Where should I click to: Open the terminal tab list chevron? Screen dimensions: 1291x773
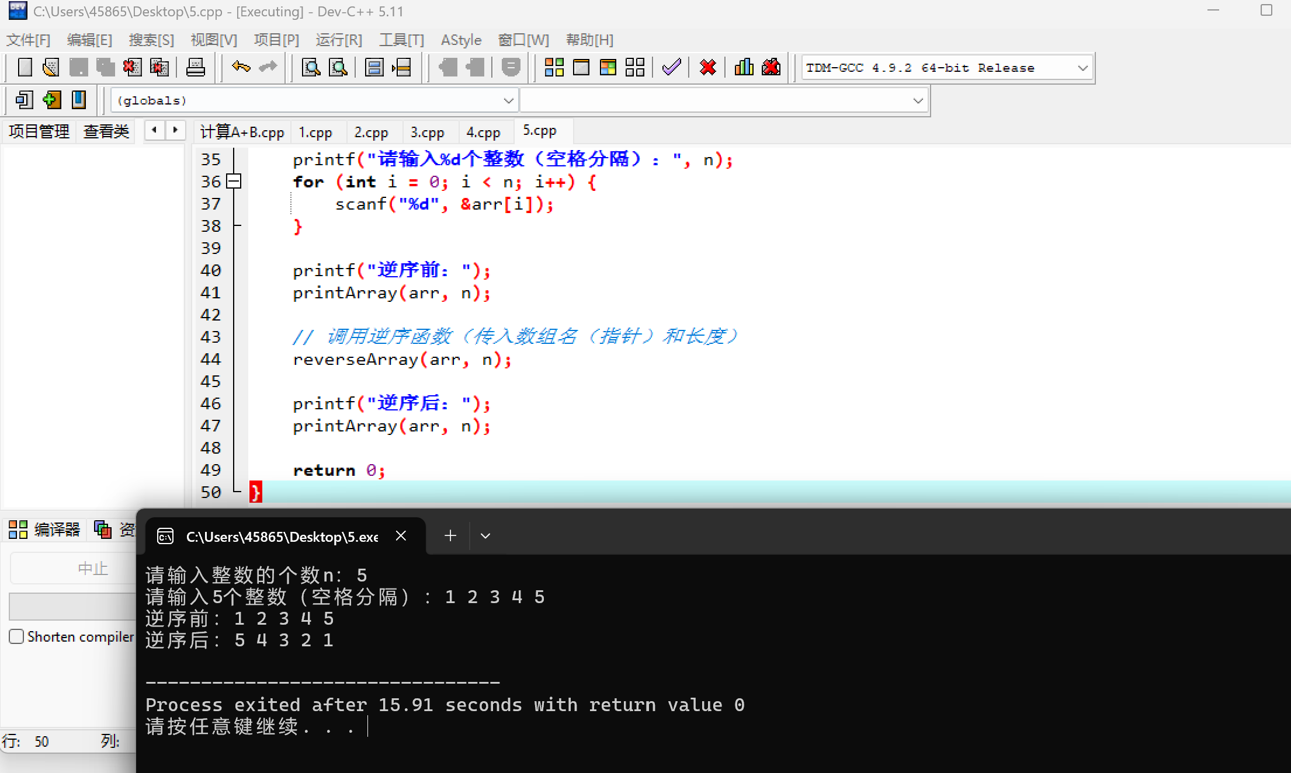coord(485,536)
